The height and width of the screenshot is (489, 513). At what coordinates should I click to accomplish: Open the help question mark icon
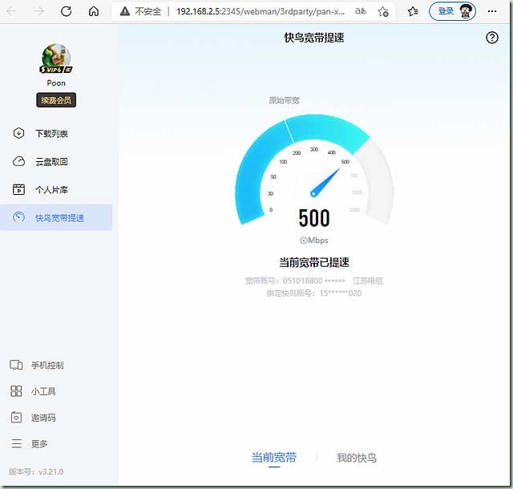(491, 38)
